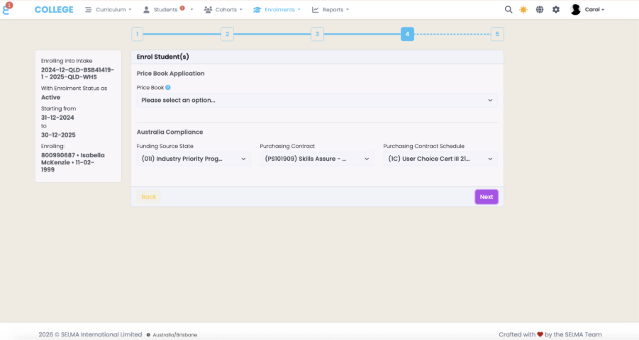Open settings gear icon
639x340 pixels.
click(556, 10)
